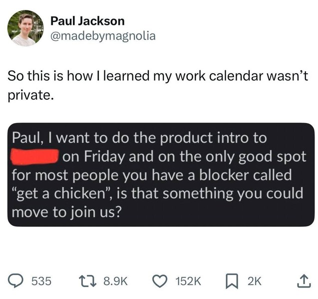This screenshot has height=299, width=318.
Task: Click the red redacted block in message
Action: tap(34, 155)
